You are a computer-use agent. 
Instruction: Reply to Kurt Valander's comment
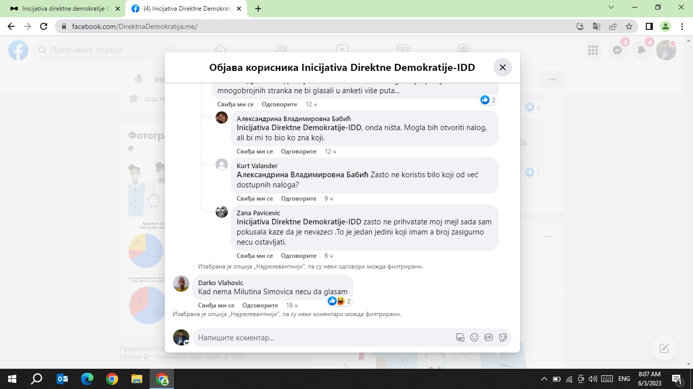pyautogui.click(x=299, y=199)
